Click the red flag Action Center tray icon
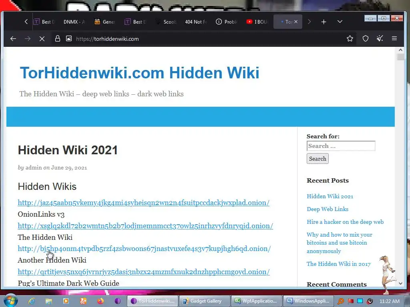This screenshot has height=307, width=410. pos(351,301)
